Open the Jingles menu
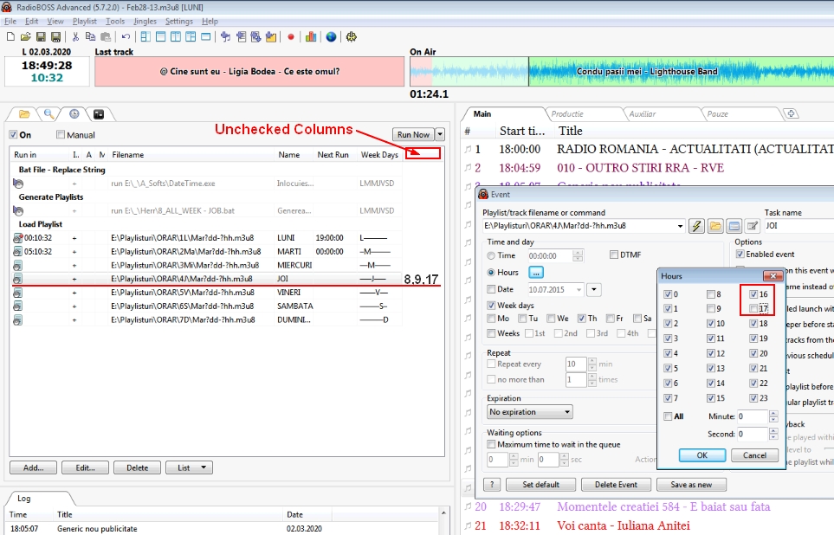The height and width of the screenshot is (535, 834). [x=145, y=21]
